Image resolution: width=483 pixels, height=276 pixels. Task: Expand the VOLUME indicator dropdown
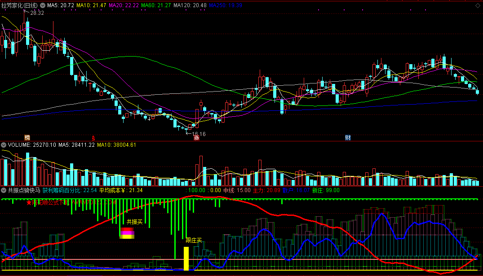[x=4, y=145]
